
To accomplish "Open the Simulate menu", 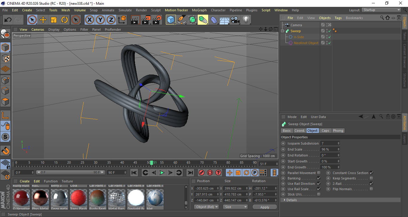I will 125,10.
